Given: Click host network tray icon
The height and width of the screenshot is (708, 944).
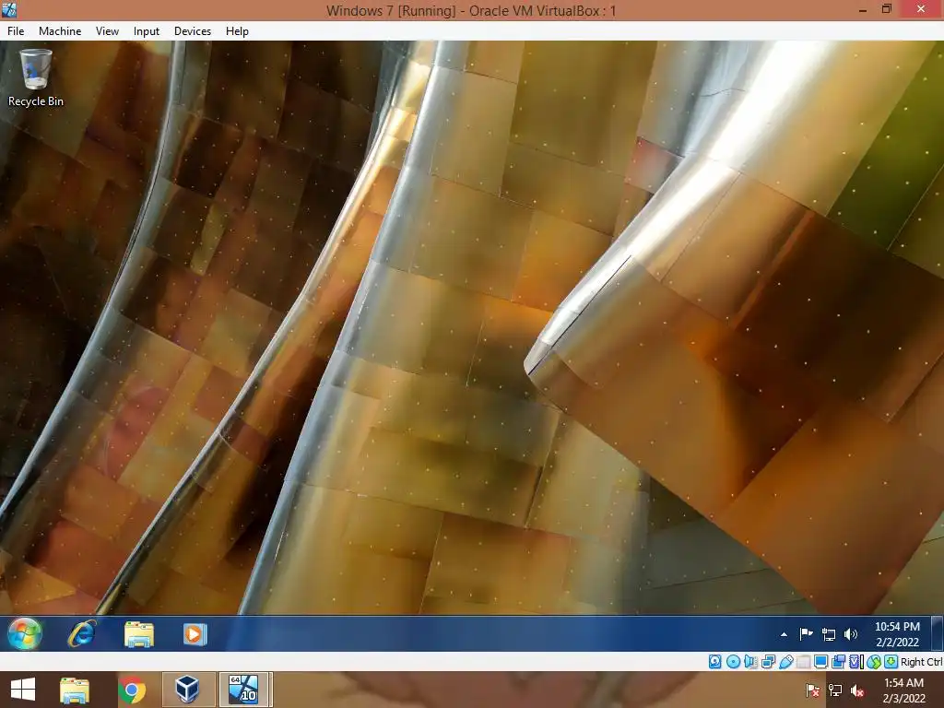Looking at the screenshot, I should (x=835, y=690).
